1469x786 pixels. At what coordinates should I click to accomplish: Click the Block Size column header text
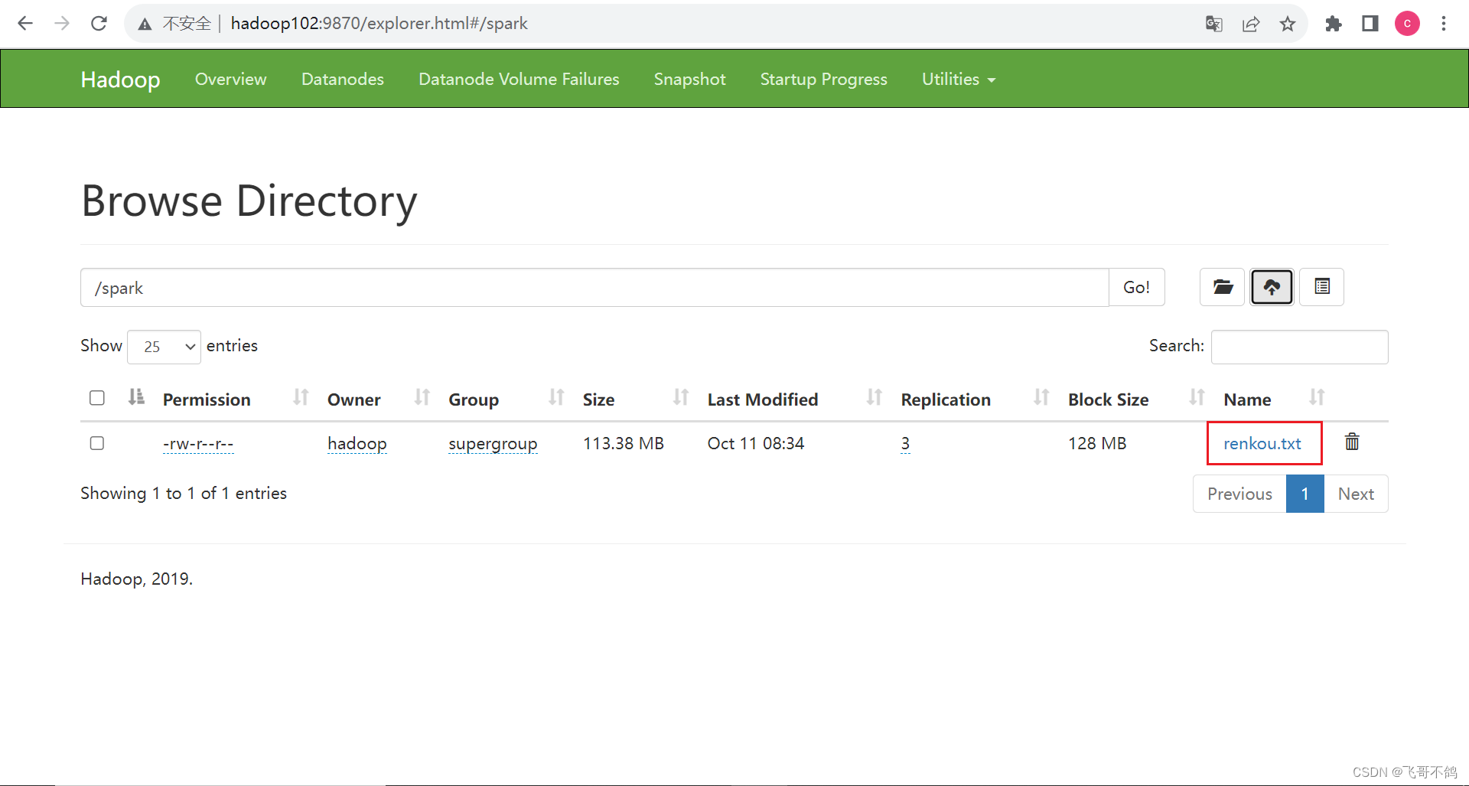[1109, 400]
